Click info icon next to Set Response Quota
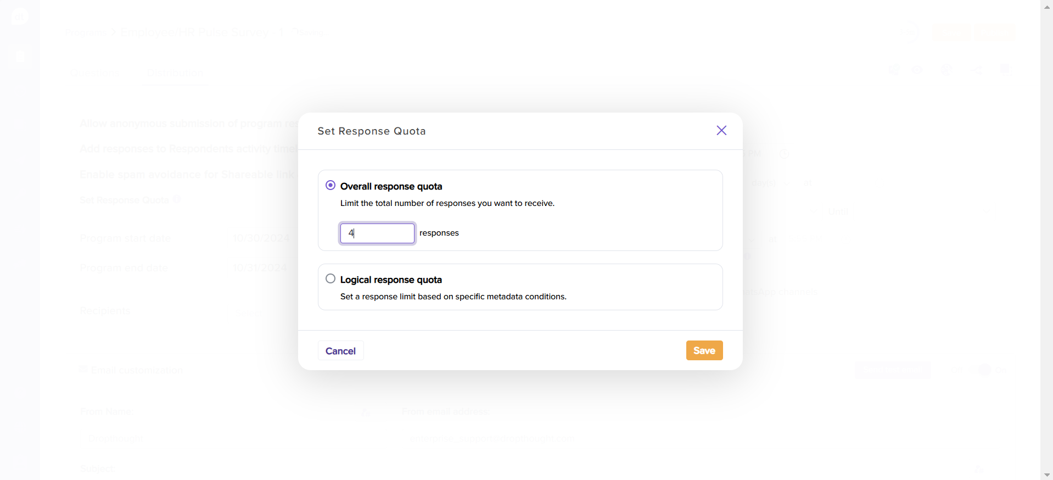 (x=177, y=200)
